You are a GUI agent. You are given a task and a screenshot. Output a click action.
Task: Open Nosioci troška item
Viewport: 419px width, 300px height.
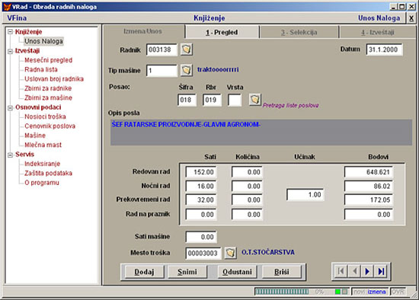[x=45, y=116]
